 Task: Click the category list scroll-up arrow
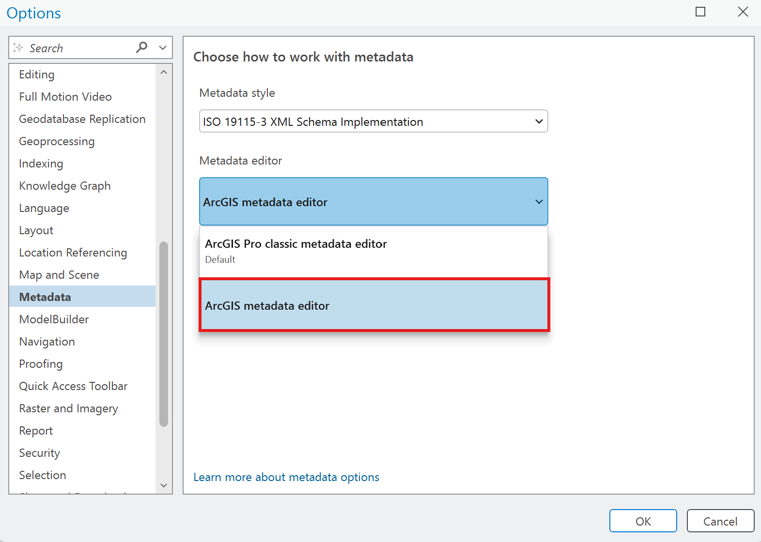(x=164, y=72)
